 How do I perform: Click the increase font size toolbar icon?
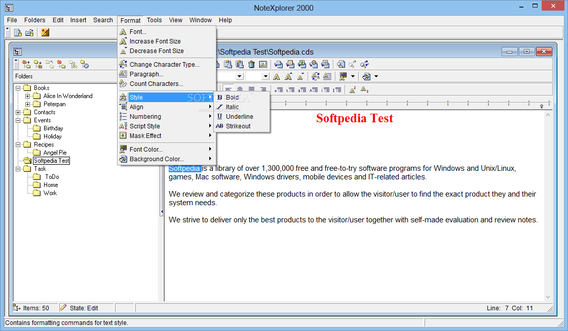click(x=288, y=77)
